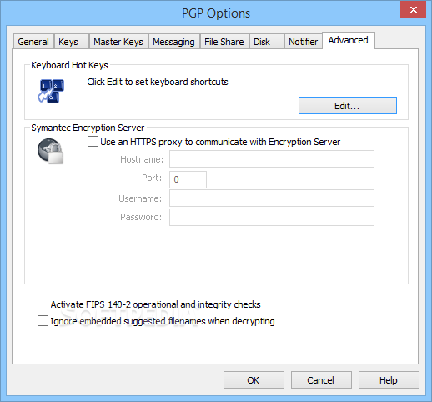Click the Password input field

pos(272,218)
